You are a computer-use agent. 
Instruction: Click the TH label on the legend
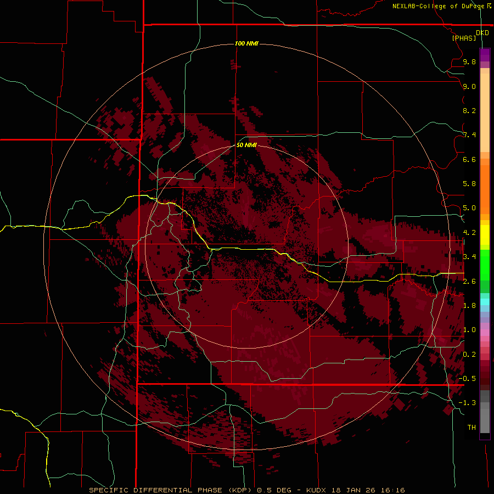point(471,428)
